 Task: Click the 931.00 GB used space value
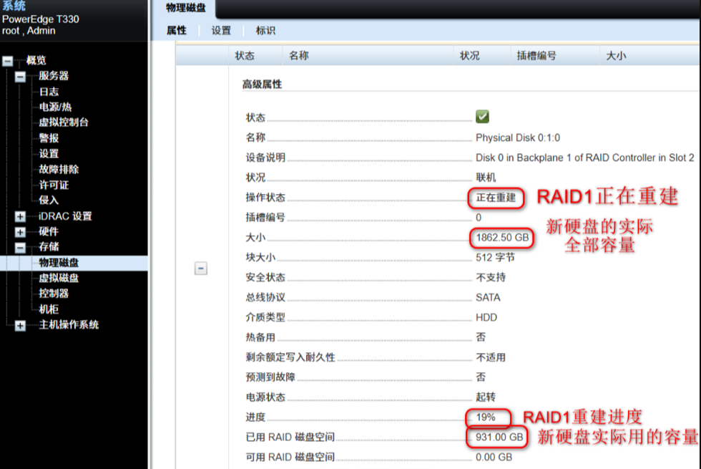(499, 437)
